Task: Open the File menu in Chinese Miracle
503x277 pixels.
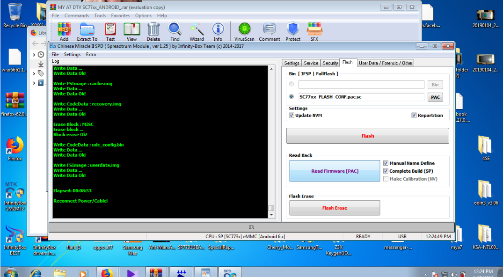Action: pos(55,55)
